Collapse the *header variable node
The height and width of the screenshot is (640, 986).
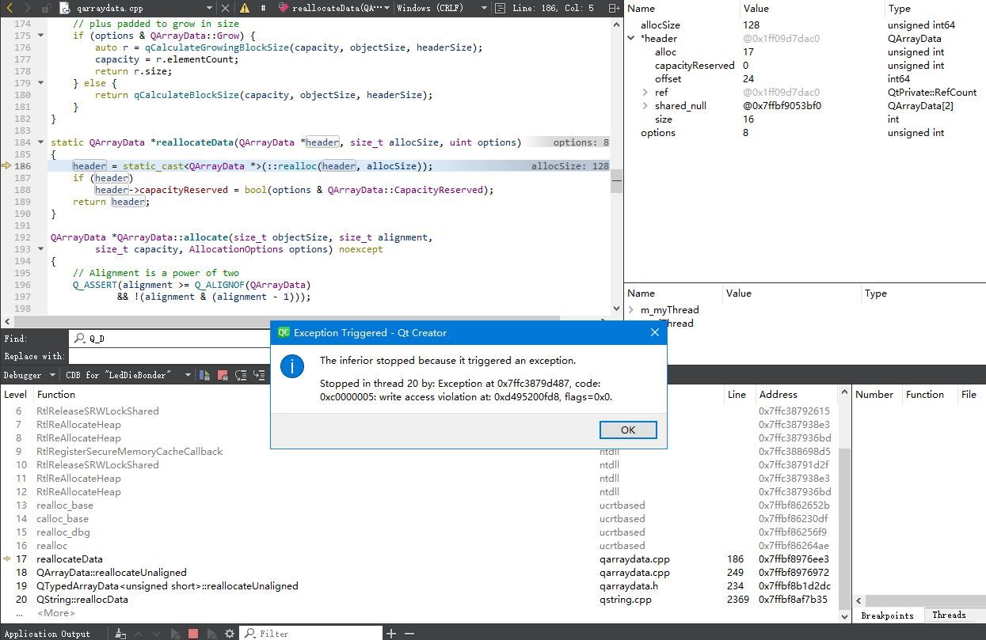(x=631, y=39)
